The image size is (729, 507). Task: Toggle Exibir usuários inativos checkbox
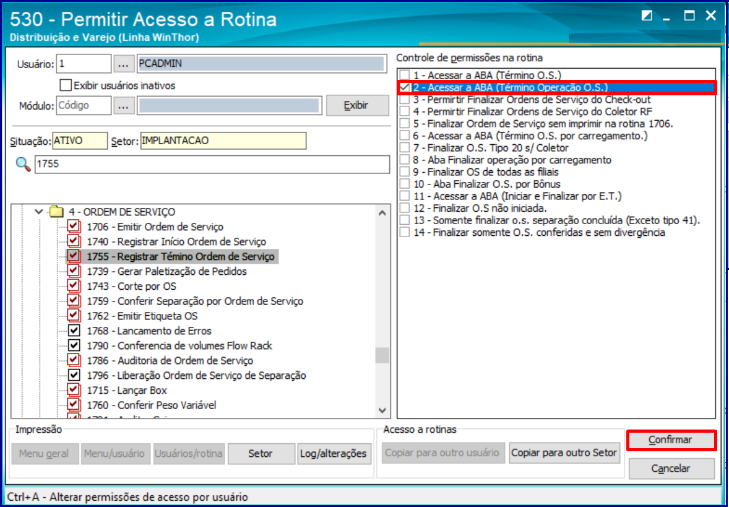tap(66, 85)
